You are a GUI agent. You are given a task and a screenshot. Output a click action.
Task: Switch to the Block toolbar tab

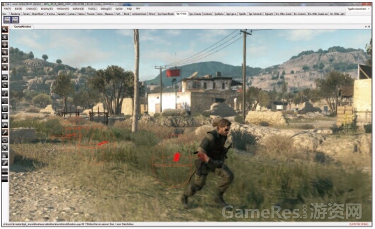[127, 14]
